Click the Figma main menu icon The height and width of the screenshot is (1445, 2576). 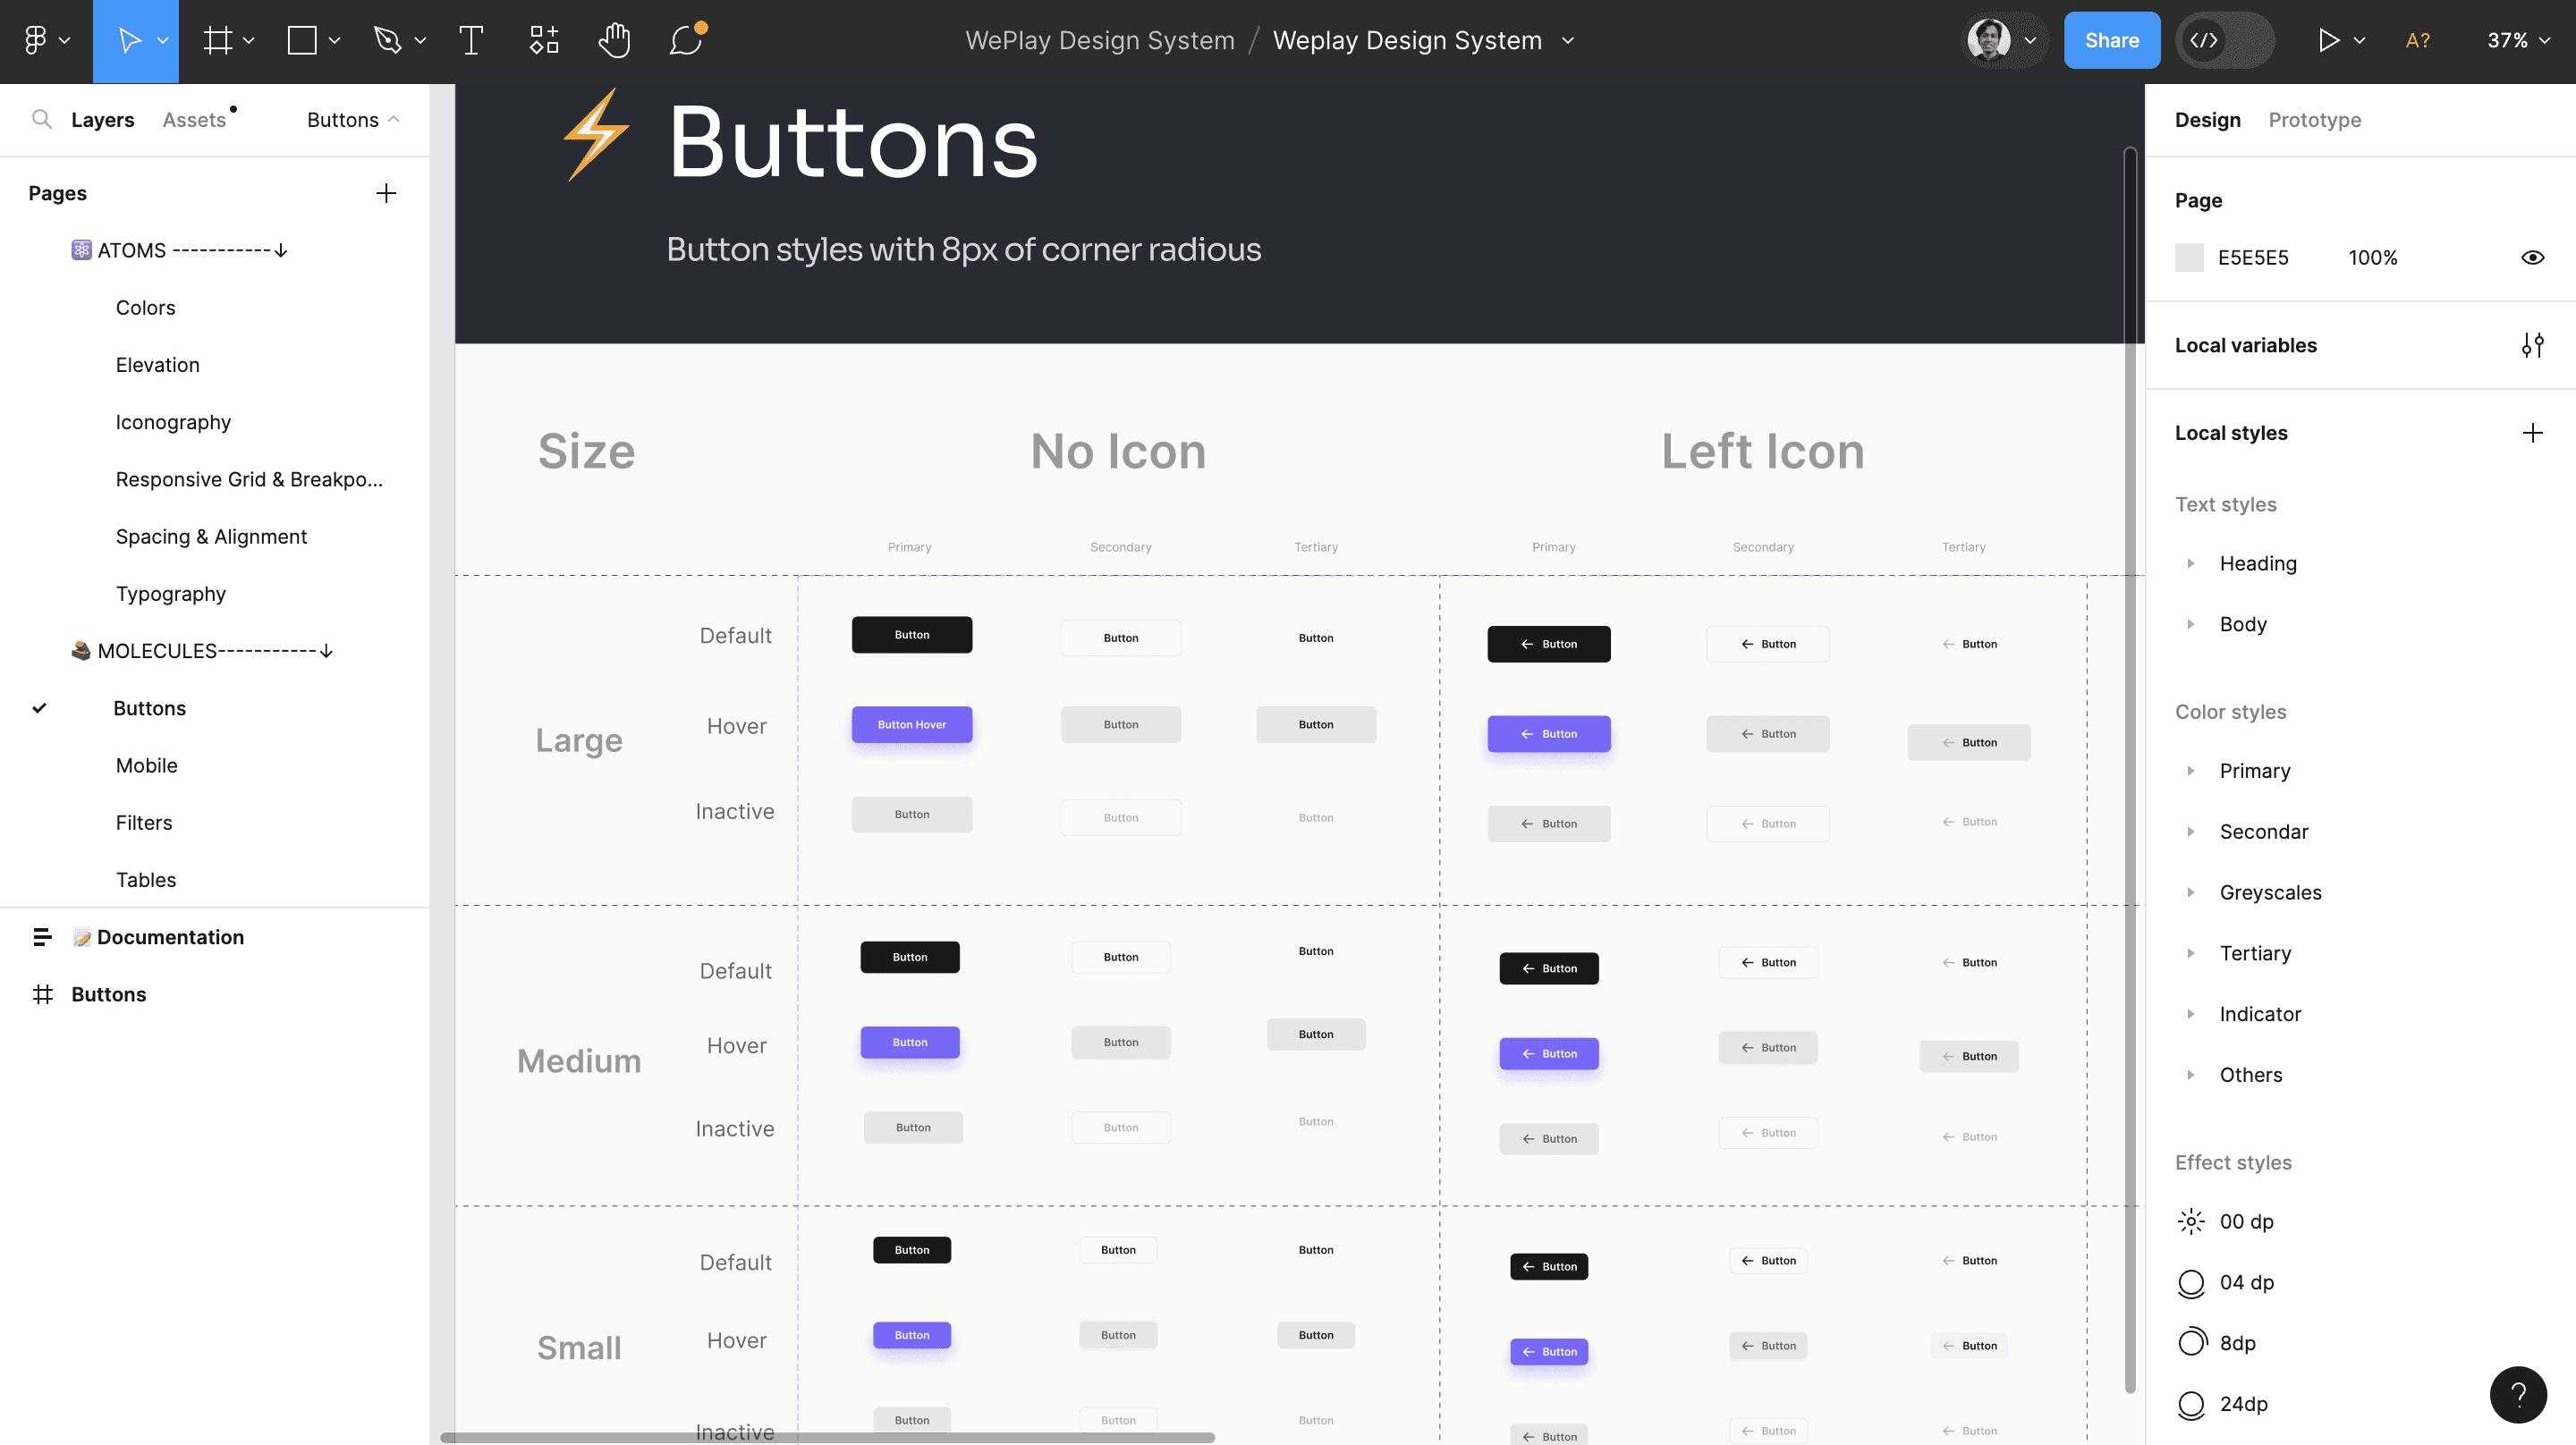click(36, 40)
